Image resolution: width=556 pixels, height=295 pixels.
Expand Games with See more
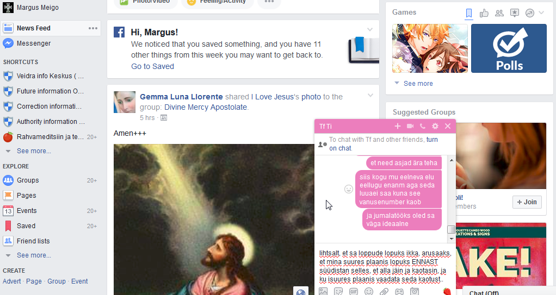point(418,84)
